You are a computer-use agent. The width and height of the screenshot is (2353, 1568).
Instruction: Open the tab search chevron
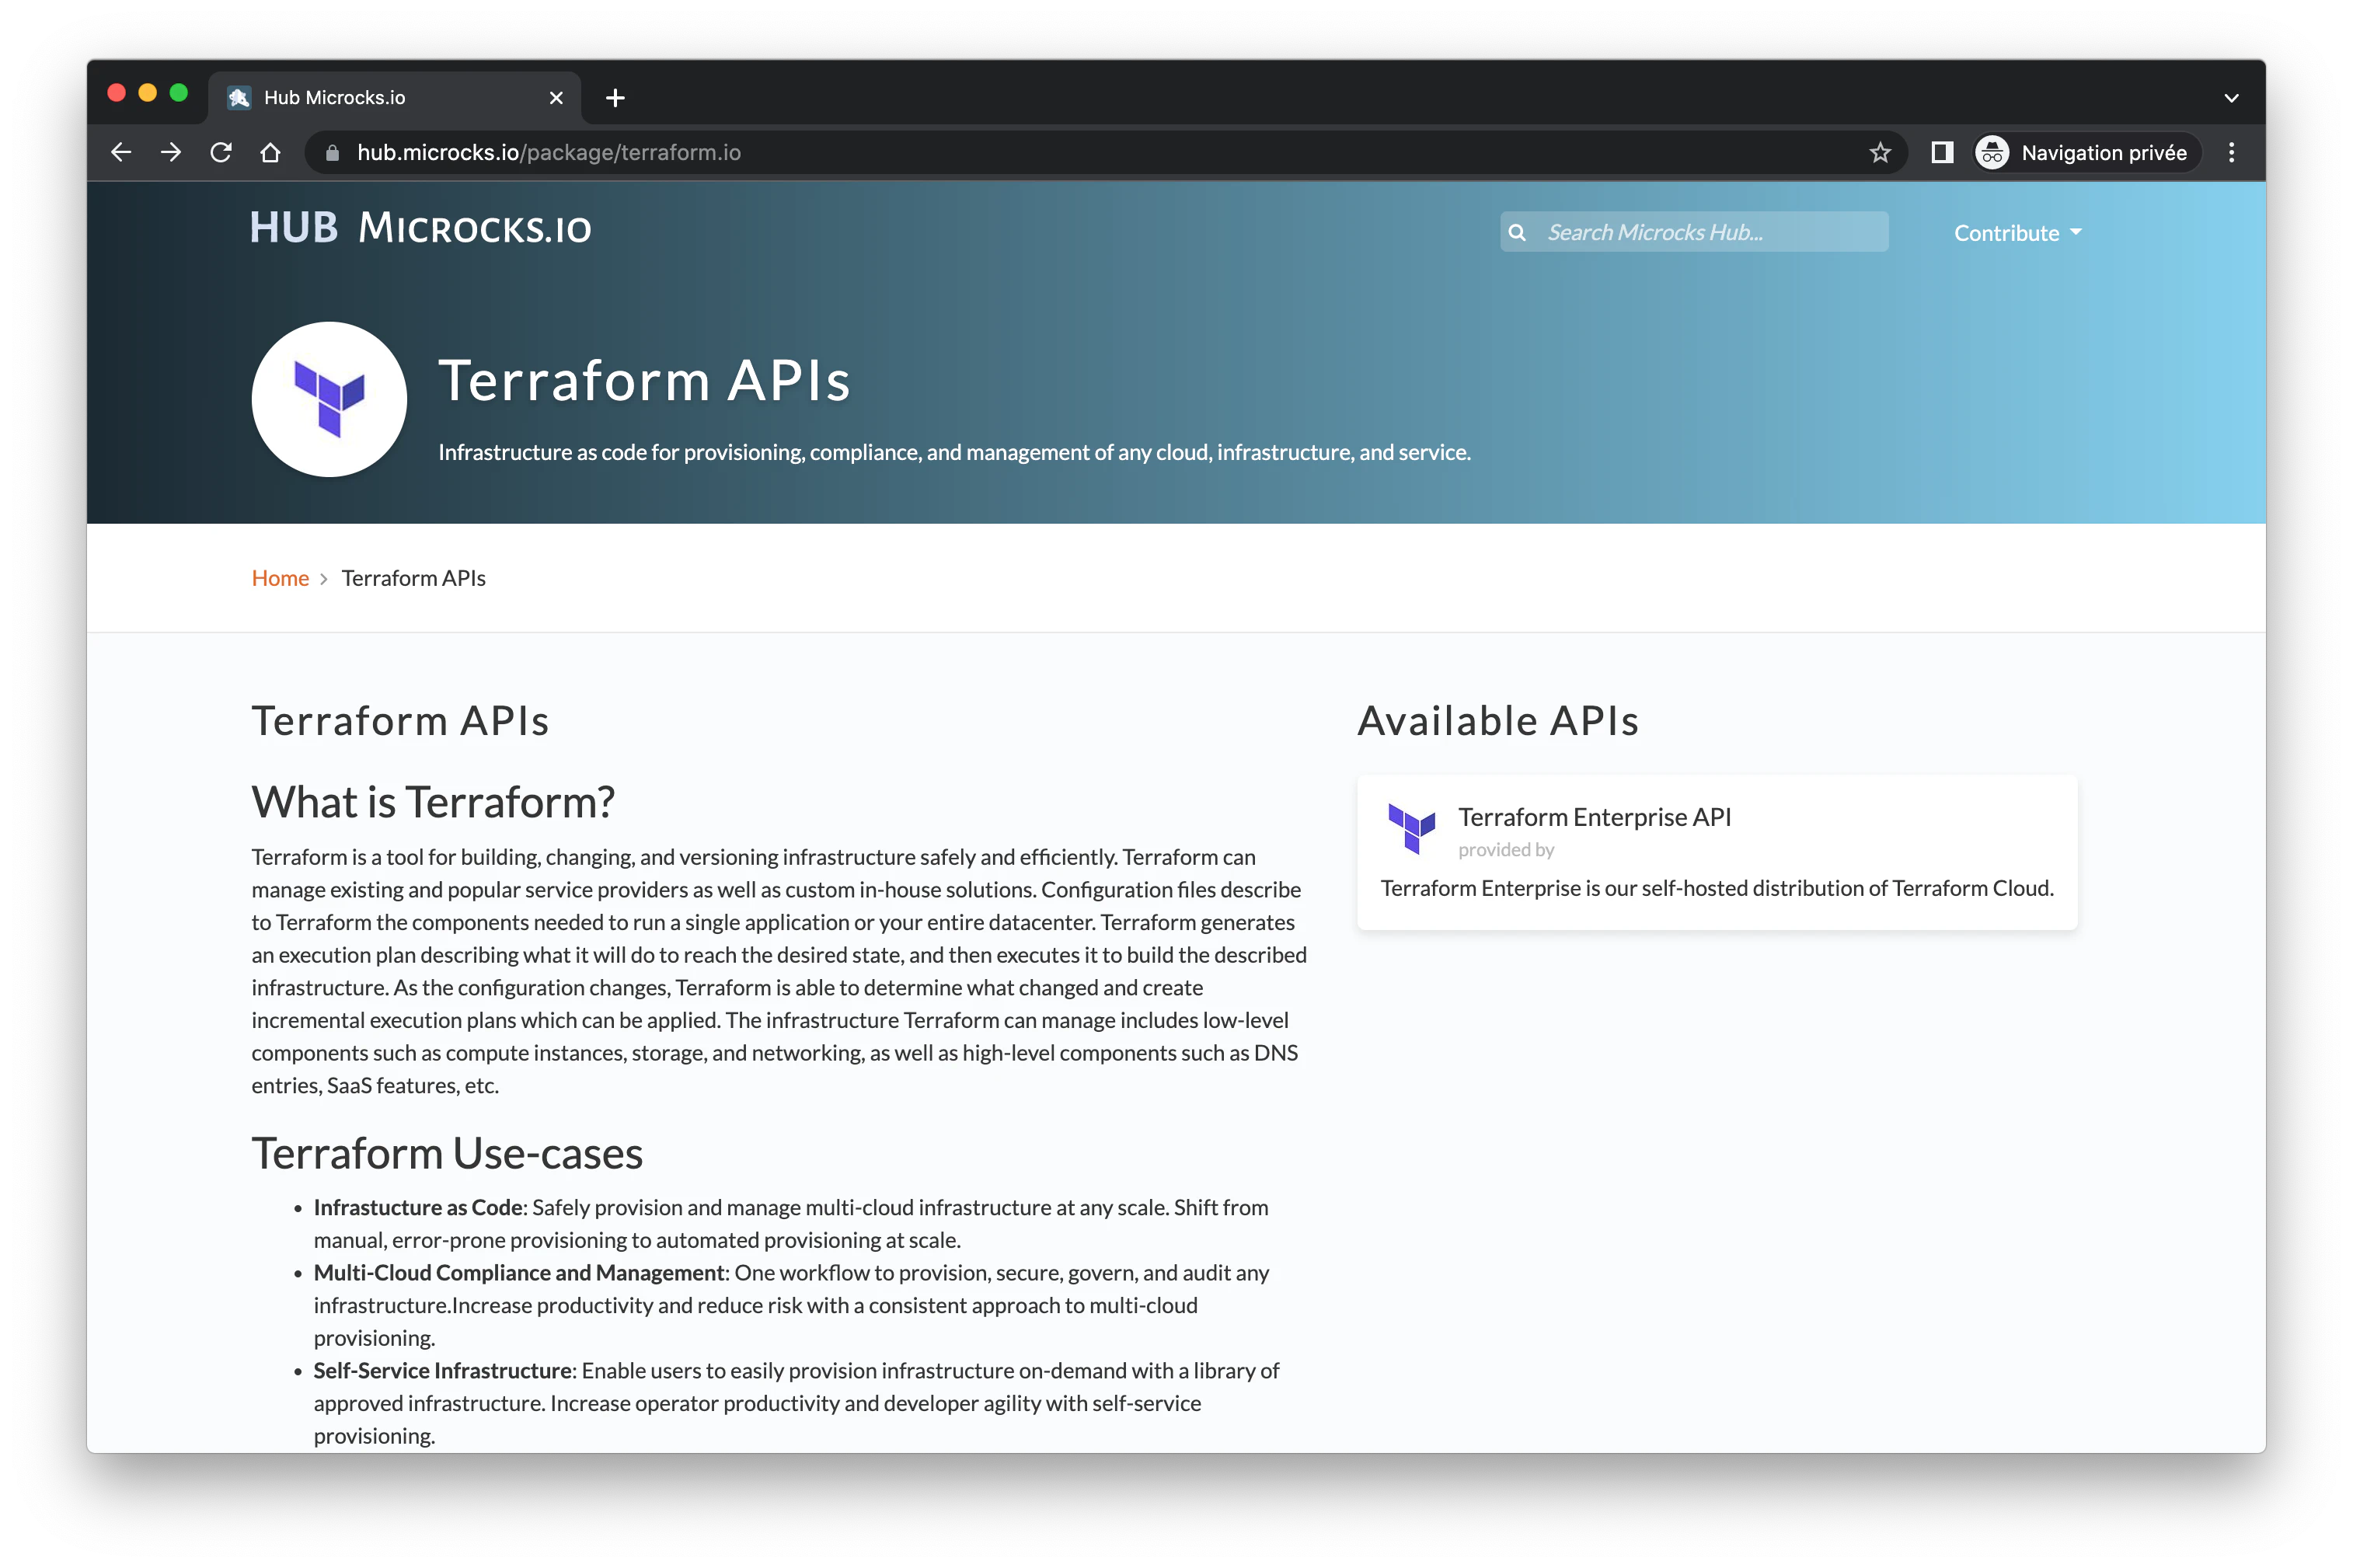point(2231,98)
